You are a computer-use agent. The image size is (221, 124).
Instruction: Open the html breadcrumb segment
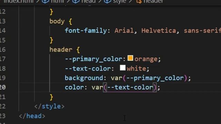[x=53, y=1]
